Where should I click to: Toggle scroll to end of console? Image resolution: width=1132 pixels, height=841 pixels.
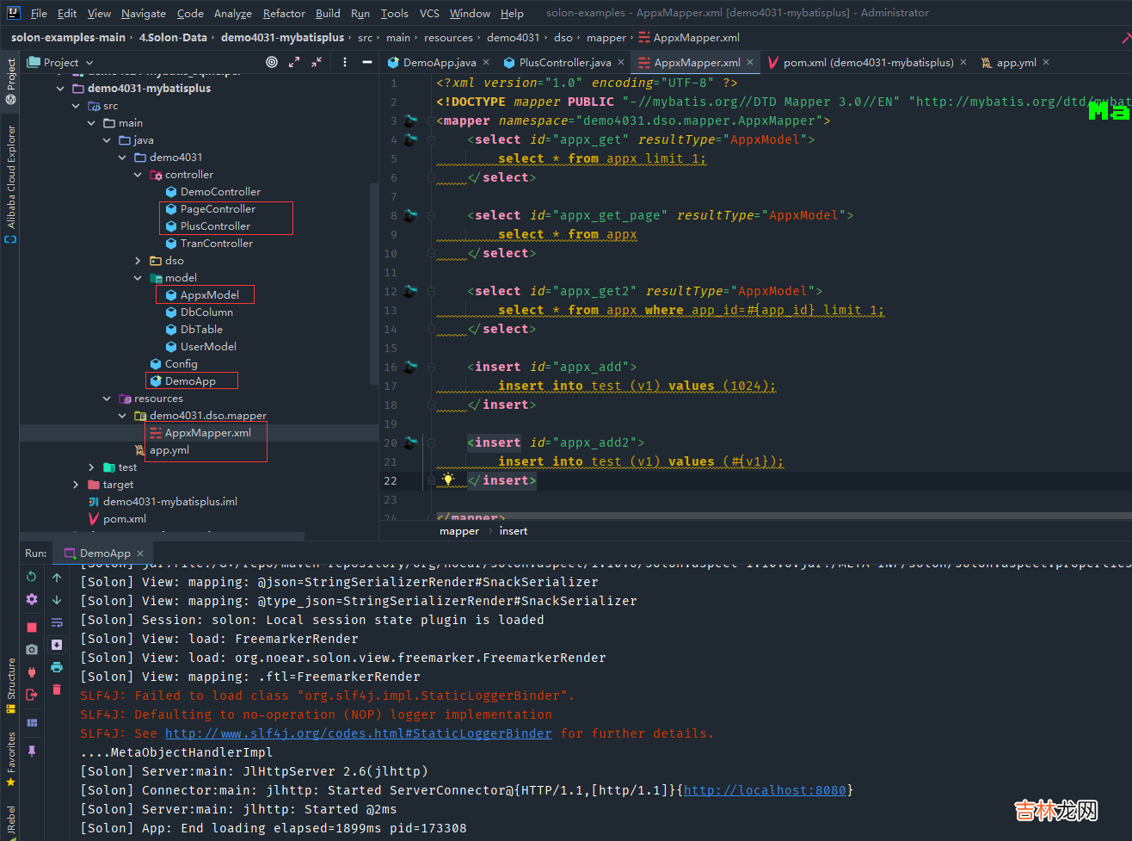[57, 645]
